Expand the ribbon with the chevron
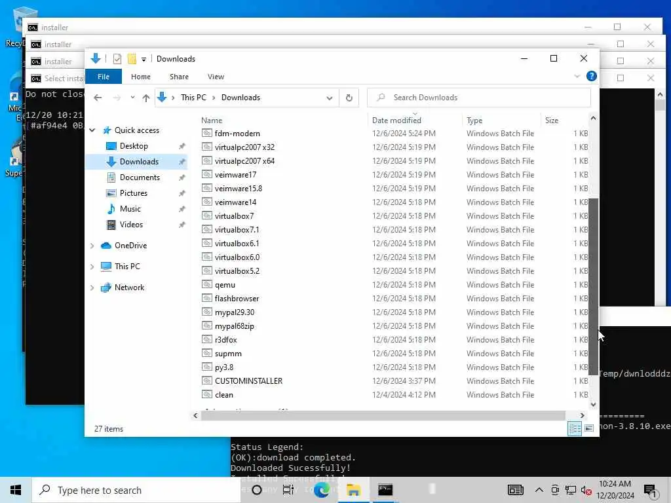The image size is (671, 503). 577,77
